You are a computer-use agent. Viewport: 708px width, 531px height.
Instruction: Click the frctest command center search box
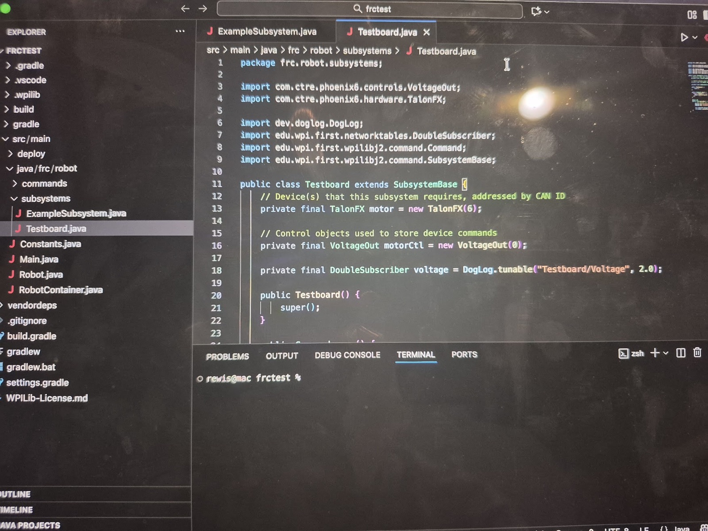point(369,9)
